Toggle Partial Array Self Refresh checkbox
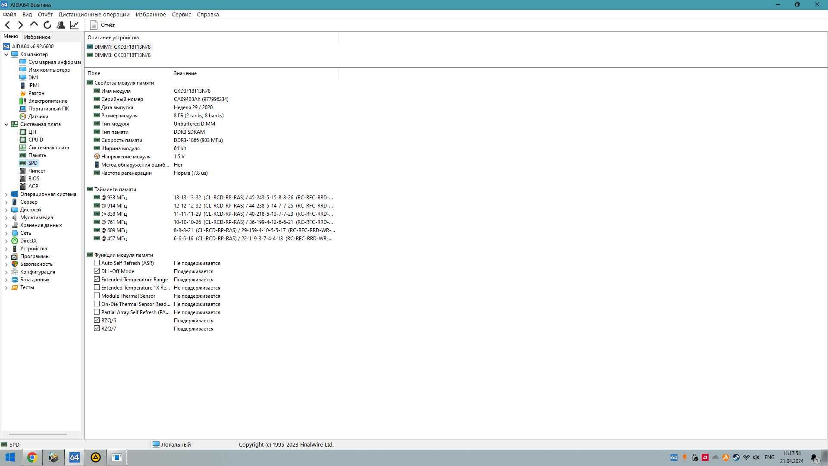The height and width of the screenshot is (466, 828). (x=97, y=312)
